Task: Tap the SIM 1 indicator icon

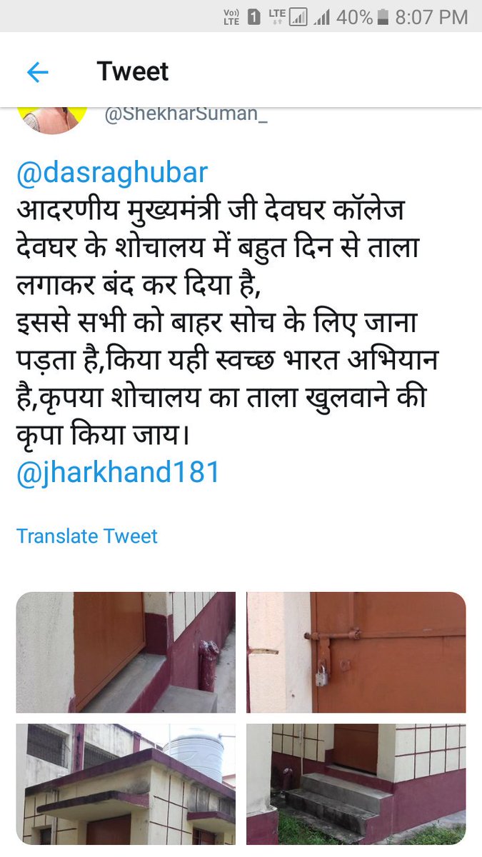Action: tap(254, 17)
